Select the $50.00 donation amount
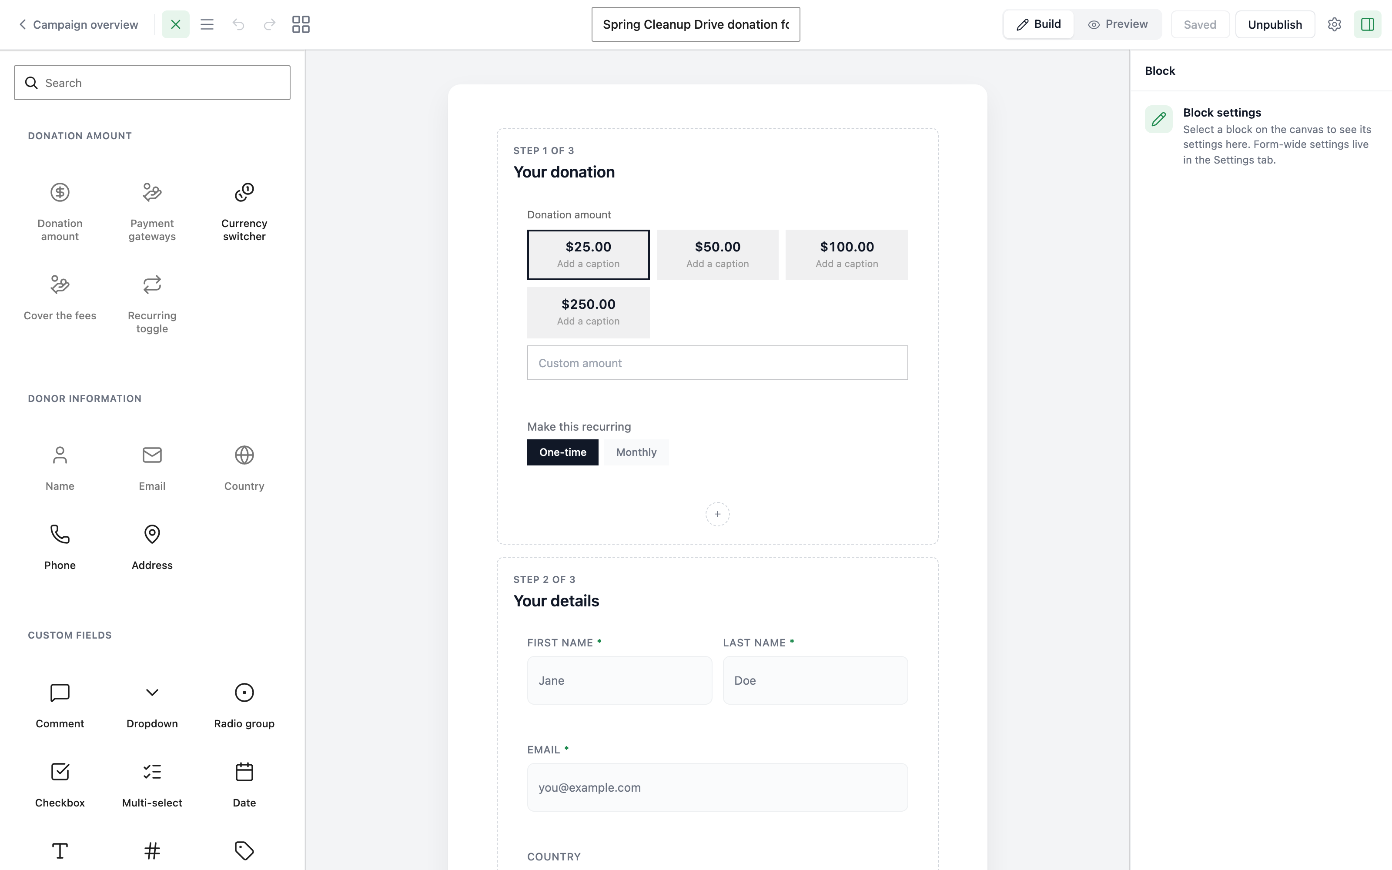The height and width of the screenshot is (870, 1392). tap(717, 255)
